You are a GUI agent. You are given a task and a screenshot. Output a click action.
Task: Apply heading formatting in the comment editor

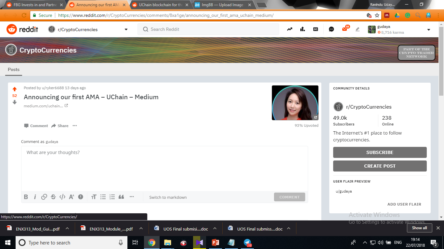pos(94,197)
